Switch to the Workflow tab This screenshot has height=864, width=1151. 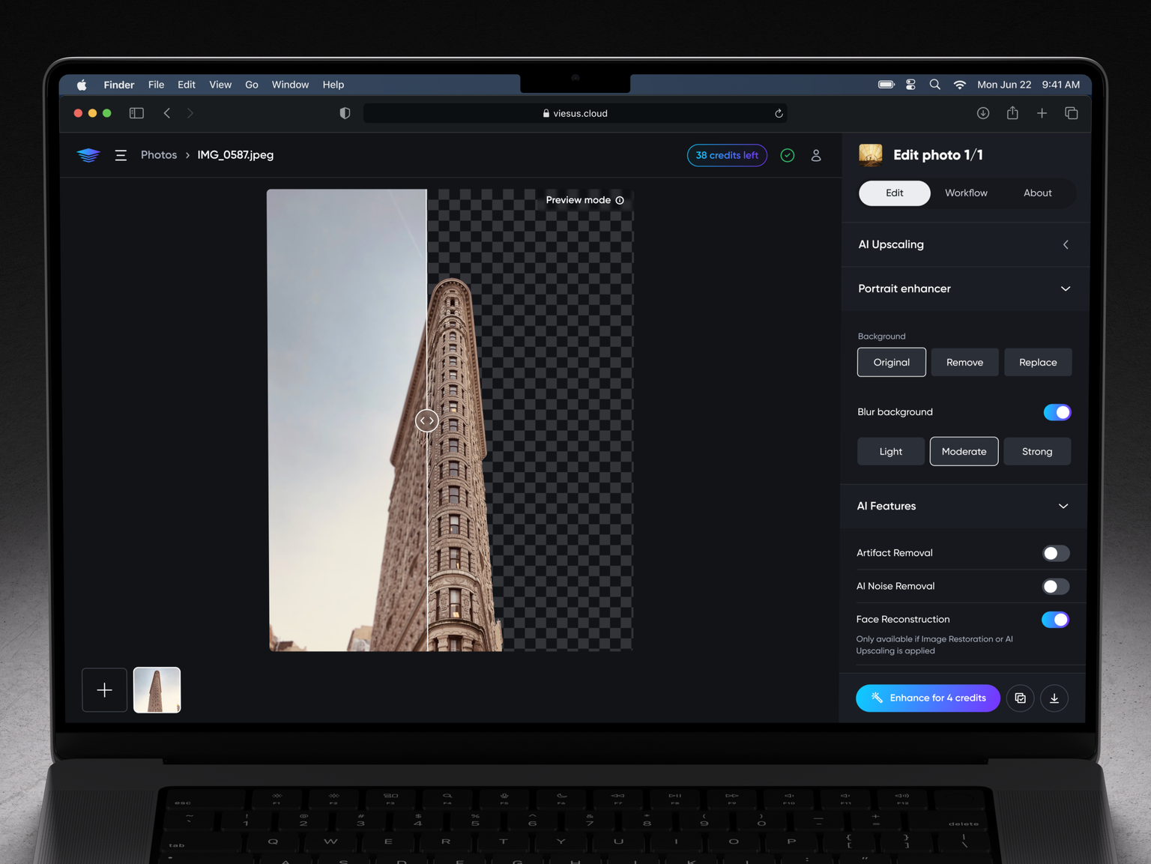tap(966, 193)
